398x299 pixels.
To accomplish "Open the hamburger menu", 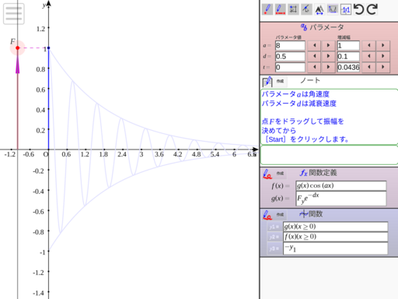I will [14, 13].
